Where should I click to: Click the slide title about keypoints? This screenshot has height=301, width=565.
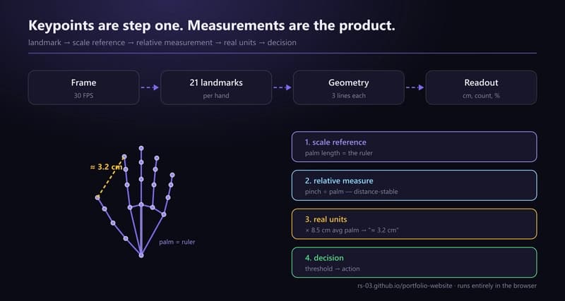pyautogui.click(x=212, y=26)
